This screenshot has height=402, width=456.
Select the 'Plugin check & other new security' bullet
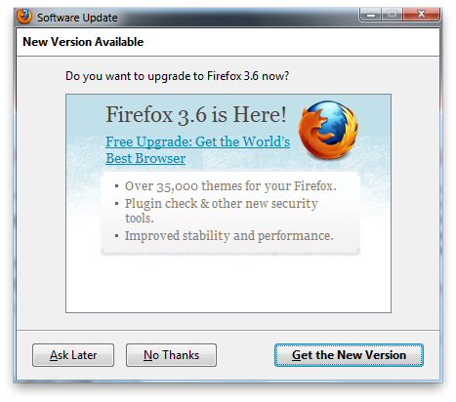(x=222, y=204)
